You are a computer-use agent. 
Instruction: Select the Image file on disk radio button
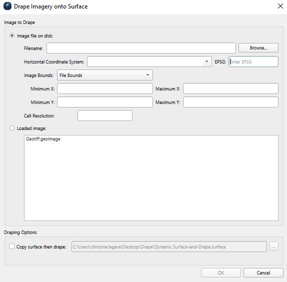[12, 35]
